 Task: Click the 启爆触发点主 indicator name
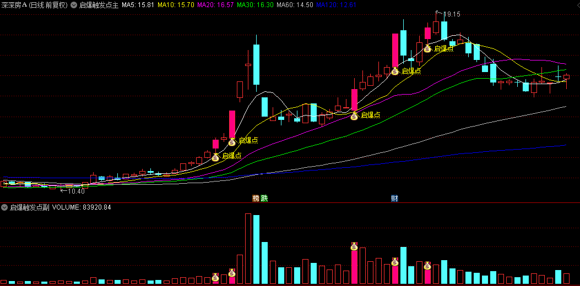click(99, 5)
